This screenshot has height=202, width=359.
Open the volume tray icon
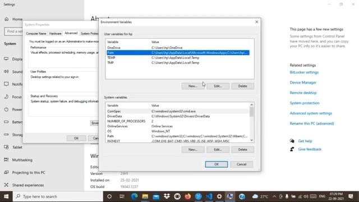[306, 196]
